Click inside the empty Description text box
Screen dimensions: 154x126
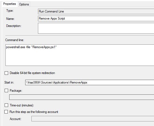96,28
